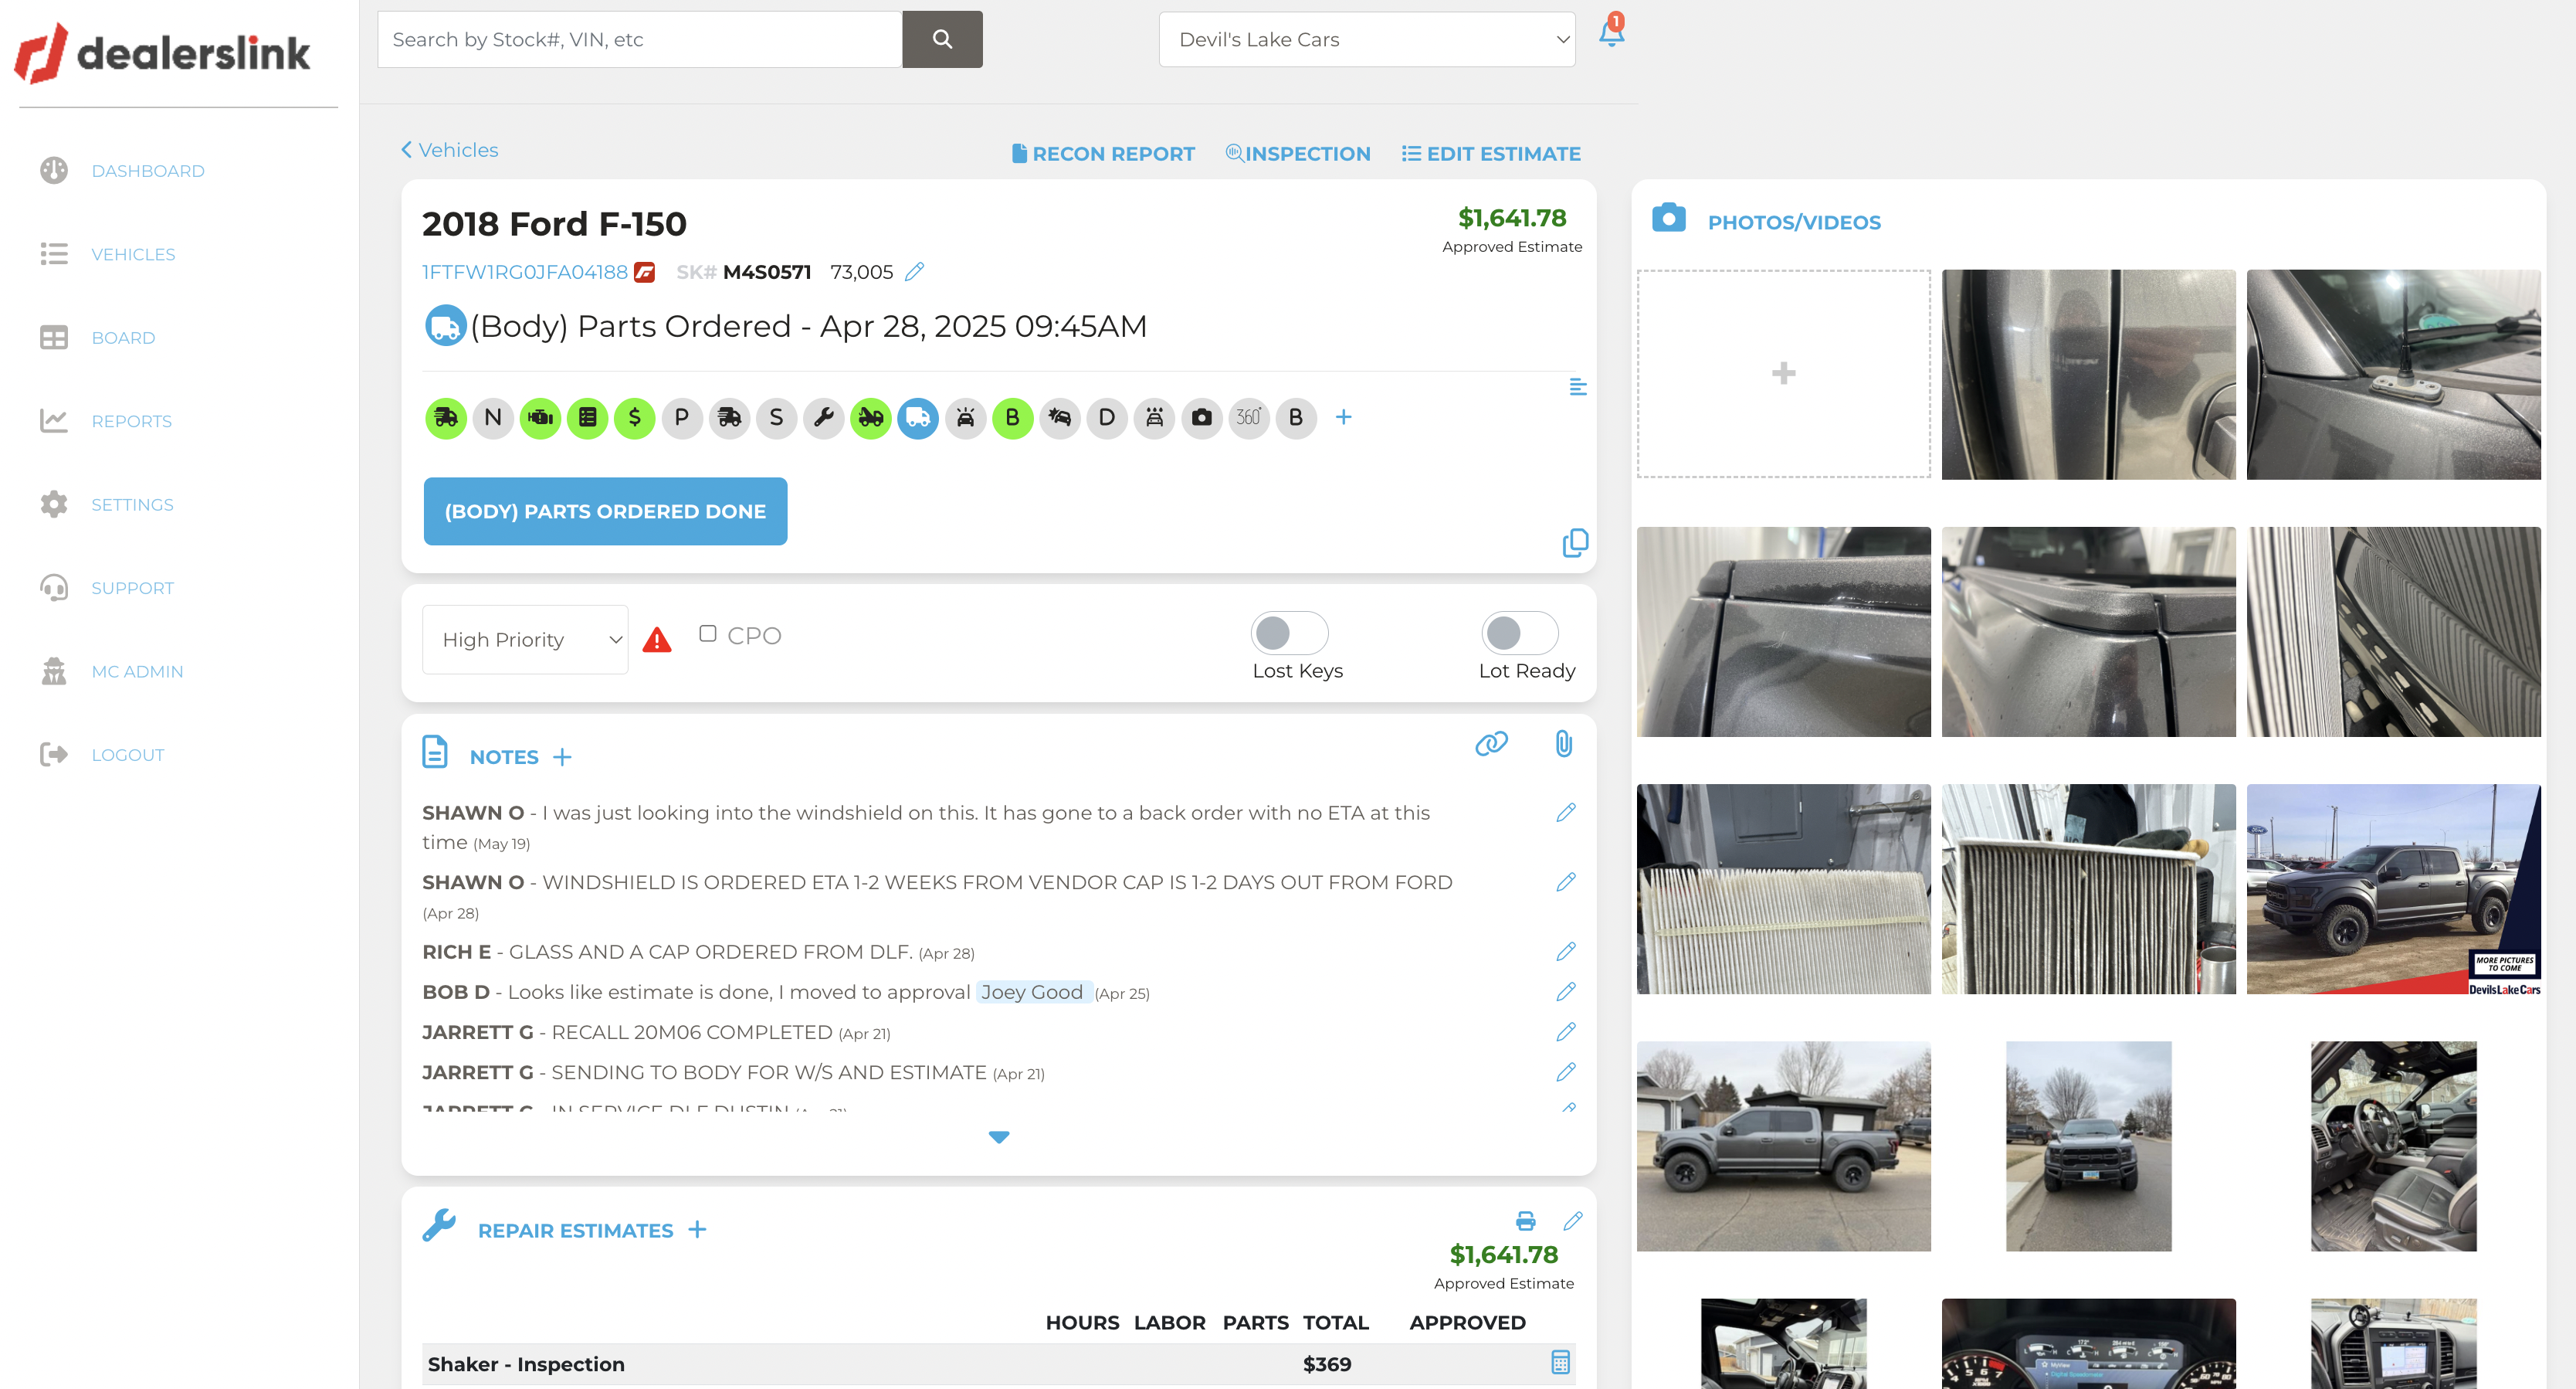Select the gray S workflow step
Screen dimensions: 2576x1389
[777, 417]
